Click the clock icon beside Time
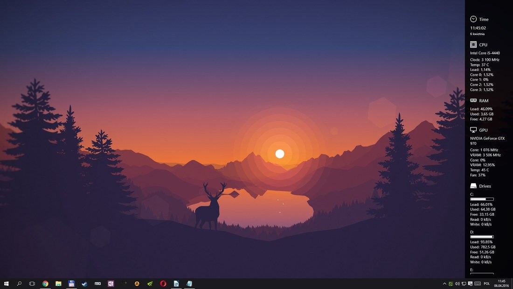Image resolution: width=513 pixels, height=289 pixels. click(473, 19)
